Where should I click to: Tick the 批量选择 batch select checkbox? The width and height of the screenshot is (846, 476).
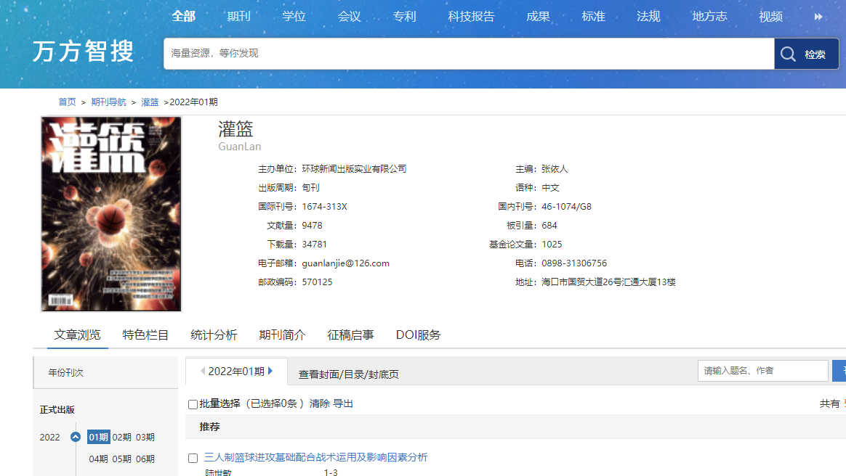(193, 404)
